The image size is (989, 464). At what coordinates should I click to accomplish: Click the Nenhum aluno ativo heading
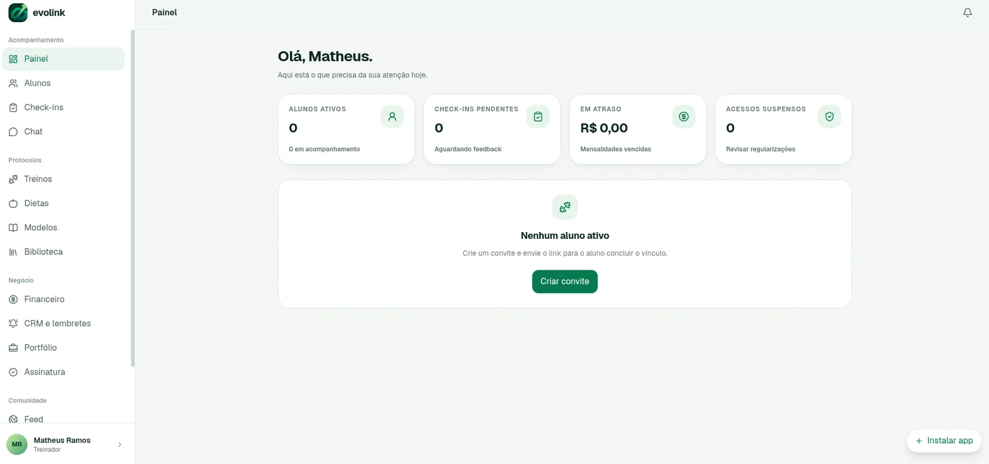click(x=565, y=236)
